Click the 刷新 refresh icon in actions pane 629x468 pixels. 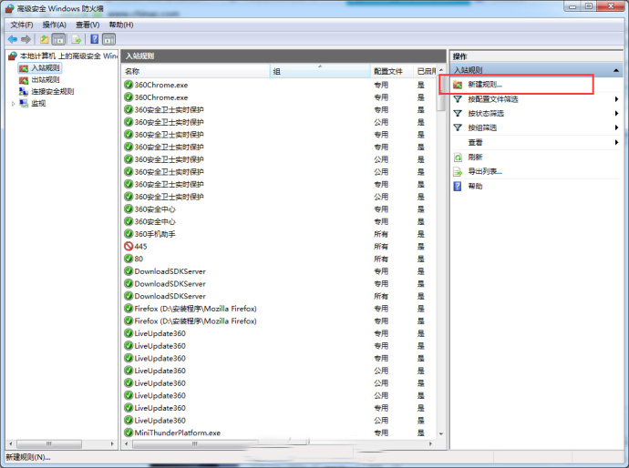pos(458,157)
